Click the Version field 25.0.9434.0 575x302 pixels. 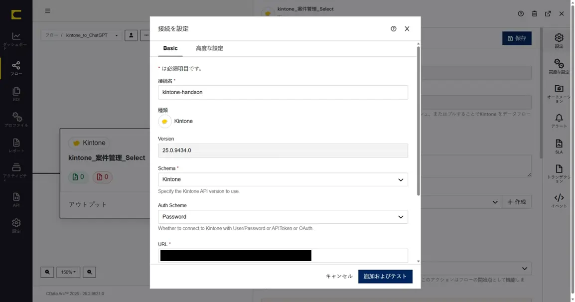283,151
